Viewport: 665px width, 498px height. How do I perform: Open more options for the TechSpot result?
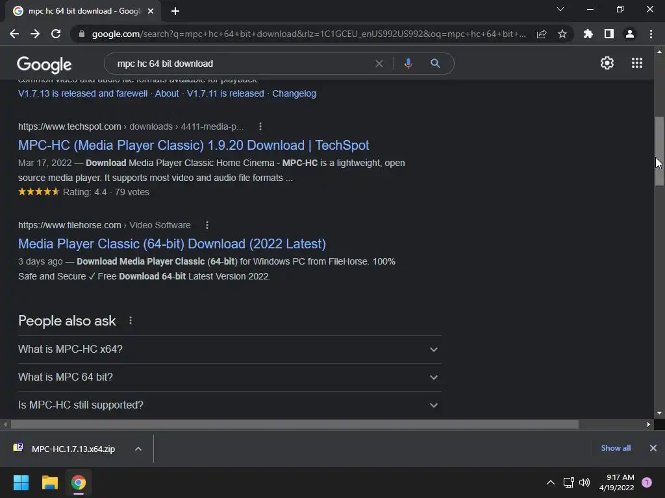click(260, 126)
